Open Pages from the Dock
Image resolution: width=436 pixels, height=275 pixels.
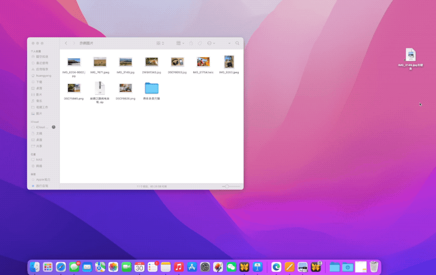[289, 267]
